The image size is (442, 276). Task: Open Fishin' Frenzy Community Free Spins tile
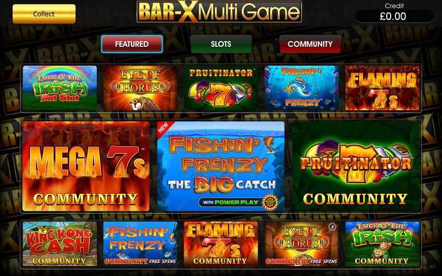coord(140,243)
